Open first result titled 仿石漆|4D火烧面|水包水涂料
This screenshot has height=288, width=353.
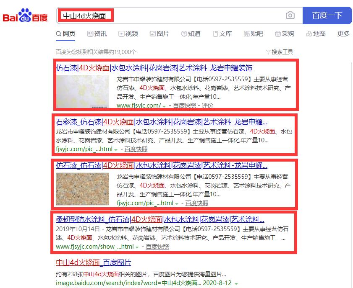(154, 68)
